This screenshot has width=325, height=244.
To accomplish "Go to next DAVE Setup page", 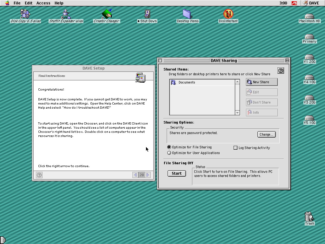I will (x=148, y=175).
